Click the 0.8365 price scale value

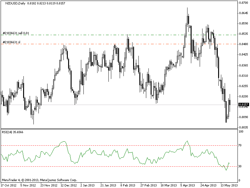(244, 65)
